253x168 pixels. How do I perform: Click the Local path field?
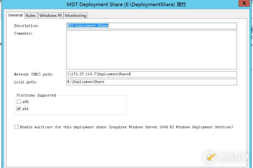coord(152,82)
